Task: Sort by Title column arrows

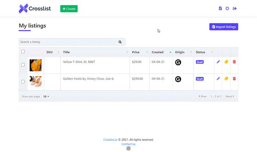Action: (127, 52)
